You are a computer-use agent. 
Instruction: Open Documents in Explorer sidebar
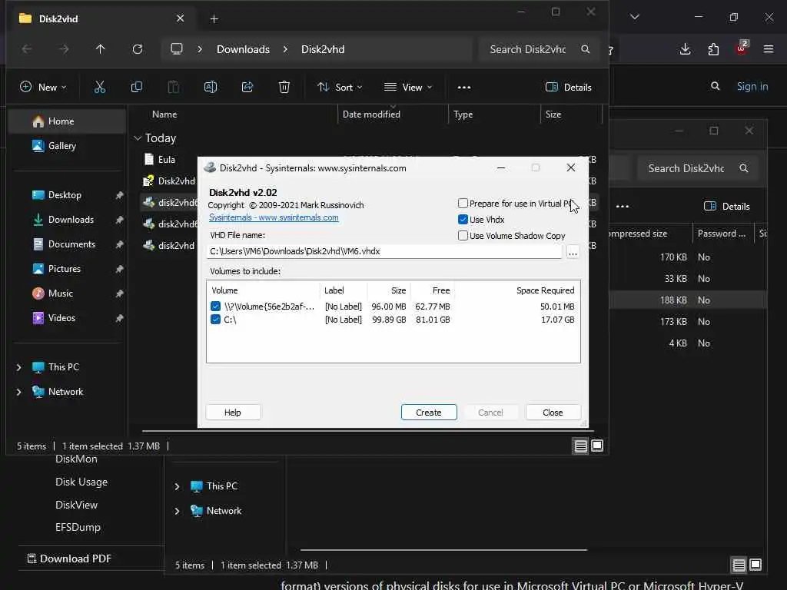tap(71, 244)
